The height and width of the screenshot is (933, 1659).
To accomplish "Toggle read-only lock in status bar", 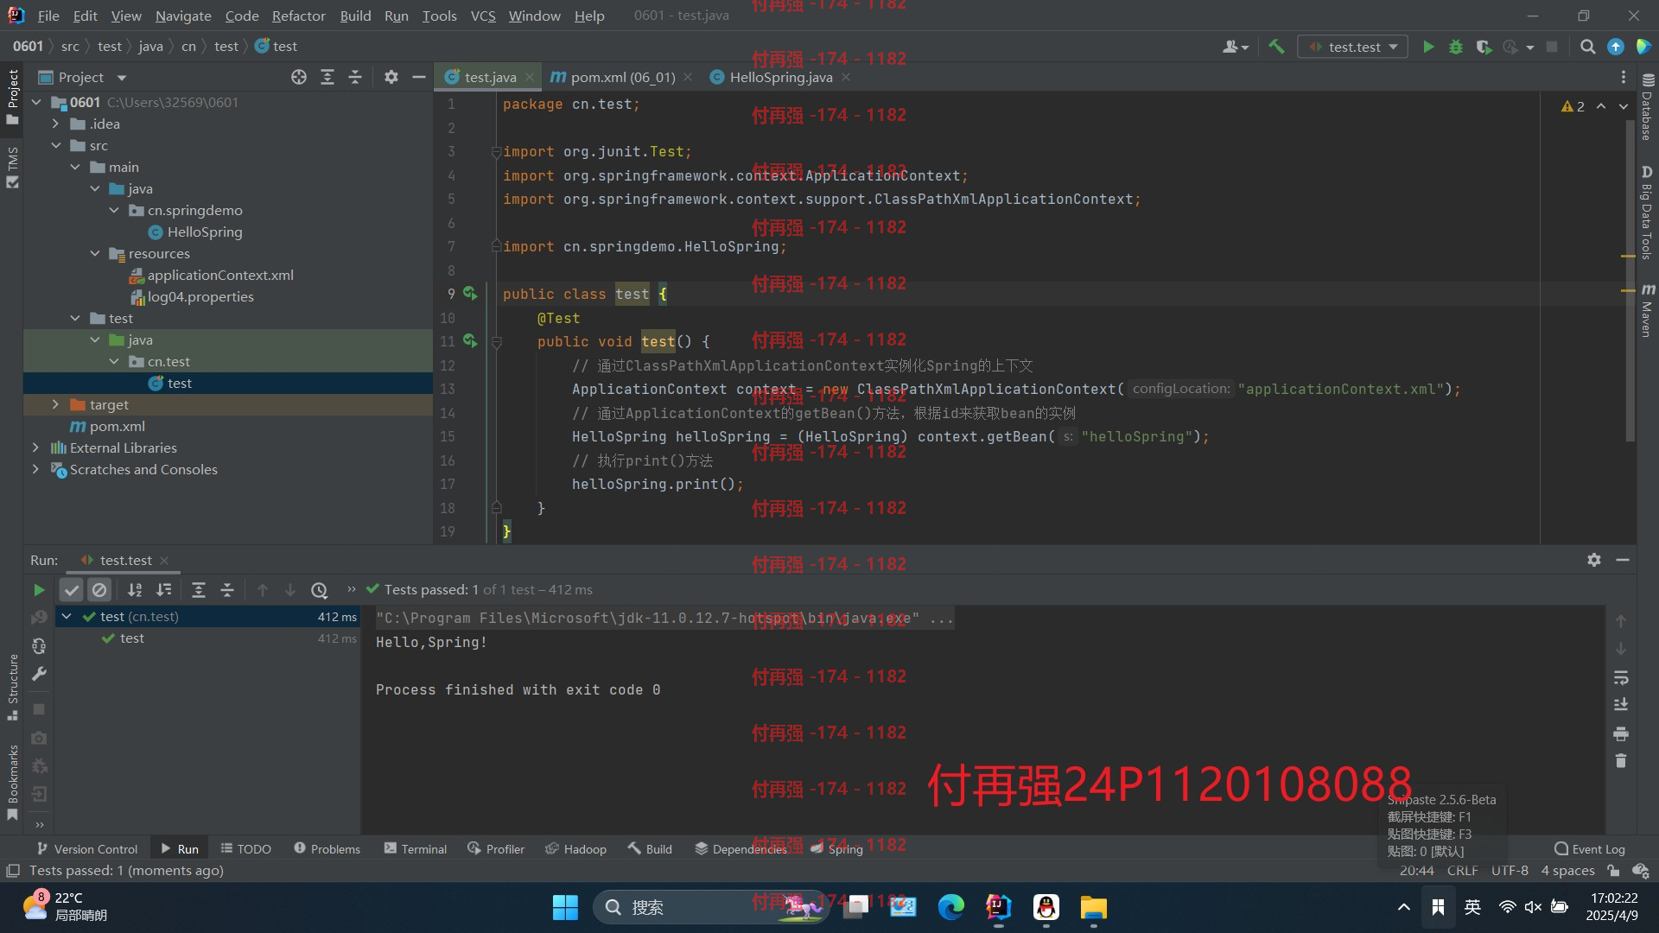I will point(1613,871).
